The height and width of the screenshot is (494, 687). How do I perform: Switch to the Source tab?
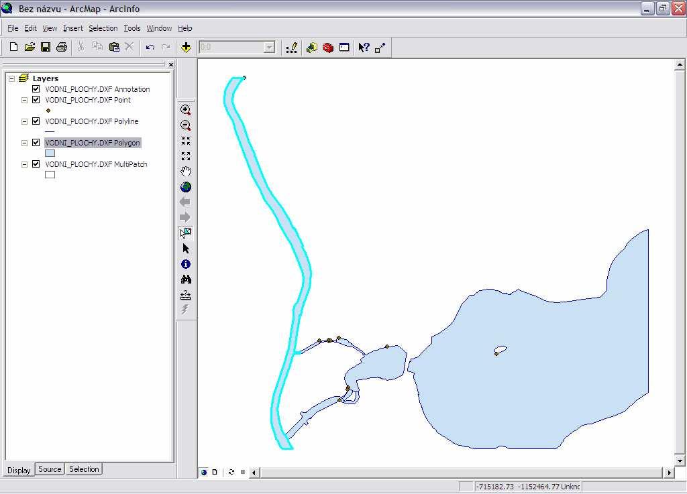tap(50, 469)
